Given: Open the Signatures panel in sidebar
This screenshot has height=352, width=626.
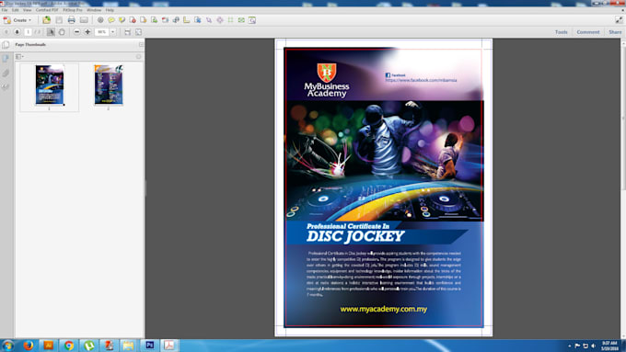Looking at the screenshot, I should 6,87.
